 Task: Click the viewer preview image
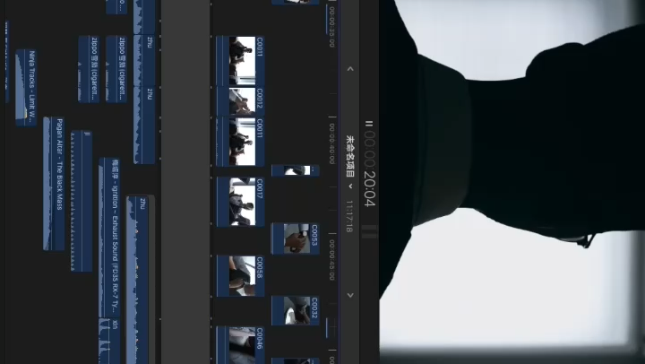click(x=512, y=182)
